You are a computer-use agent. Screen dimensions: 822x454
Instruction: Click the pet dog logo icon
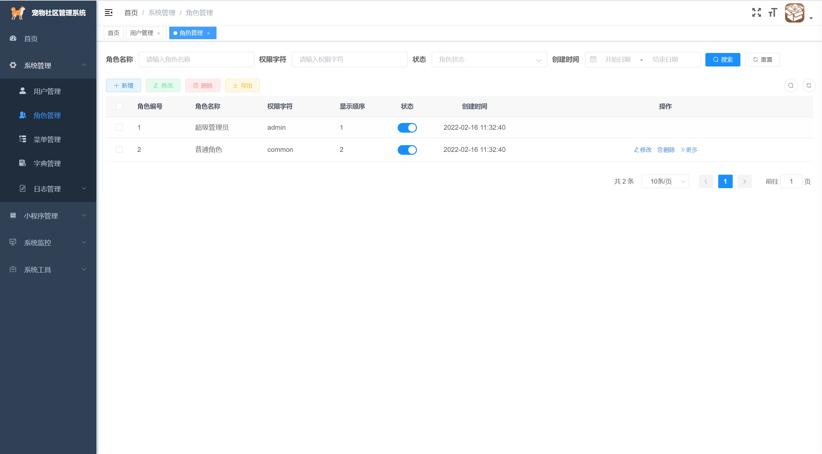(18, 13)
